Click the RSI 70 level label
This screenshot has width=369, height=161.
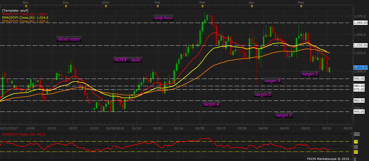pyautogui.click(x=356, y=142)
